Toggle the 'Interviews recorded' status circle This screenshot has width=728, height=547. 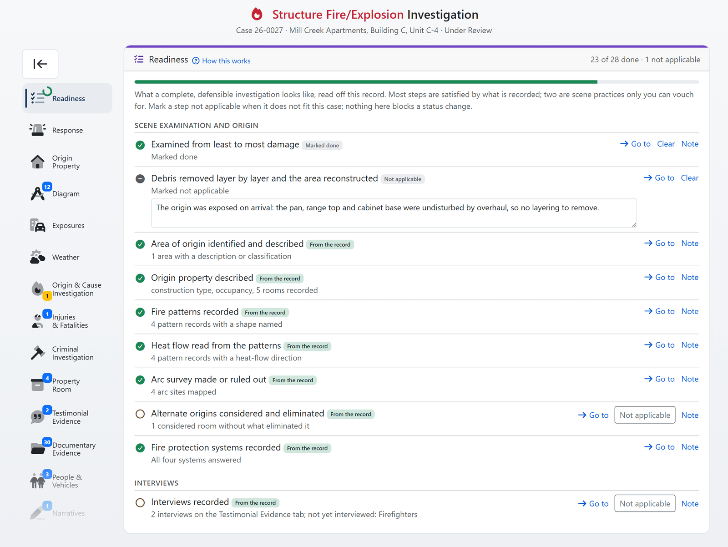pos(140,502)
